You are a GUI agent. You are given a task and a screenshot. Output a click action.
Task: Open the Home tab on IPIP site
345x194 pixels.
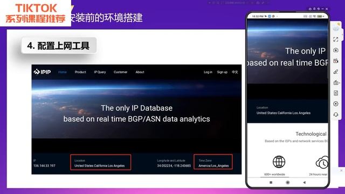[63, 72]
